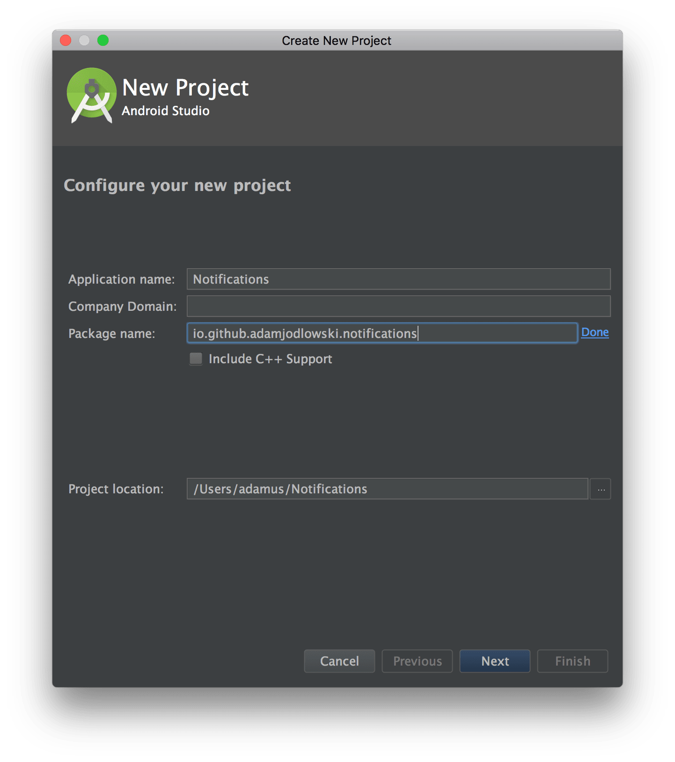Close the Create New Project window
675x762 pixels.
click(x=66, y=41)
